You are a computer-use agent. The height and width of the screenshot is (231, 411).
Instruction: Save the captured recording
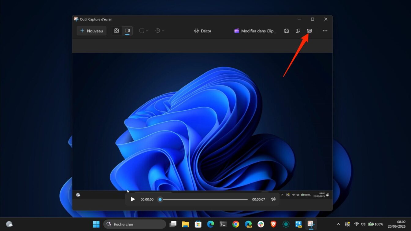click(x=286, y=31)
